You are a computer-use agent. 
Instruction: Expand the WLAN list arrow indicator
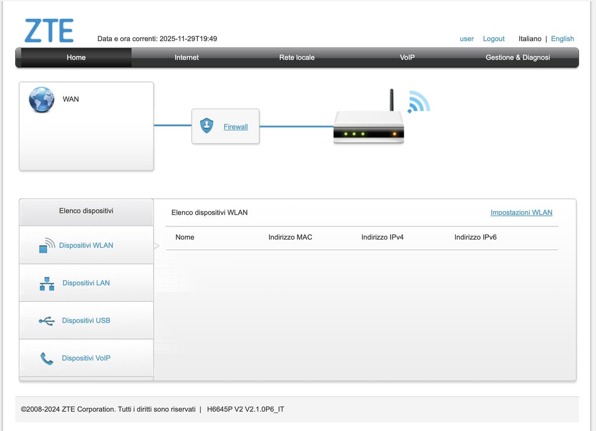pos(157,245)
